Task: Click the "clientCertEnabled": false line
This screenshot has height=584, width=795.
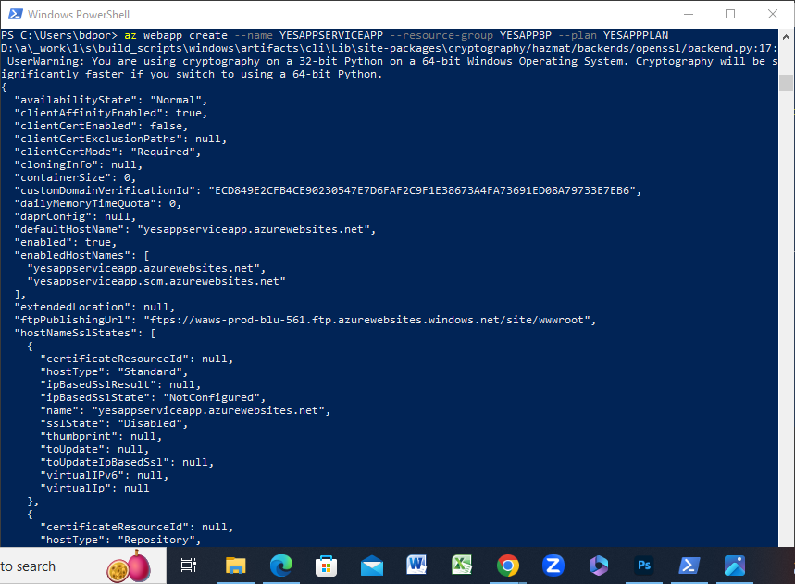Action: click(102, 126)
